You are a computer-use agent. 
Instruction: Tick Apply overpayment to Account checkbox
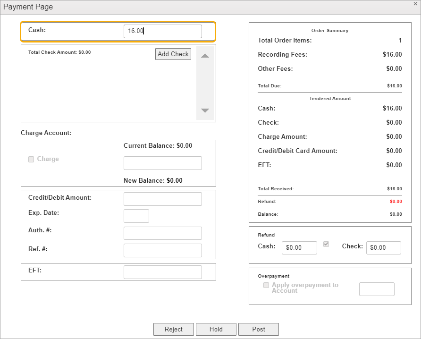(x=266, y=285)
